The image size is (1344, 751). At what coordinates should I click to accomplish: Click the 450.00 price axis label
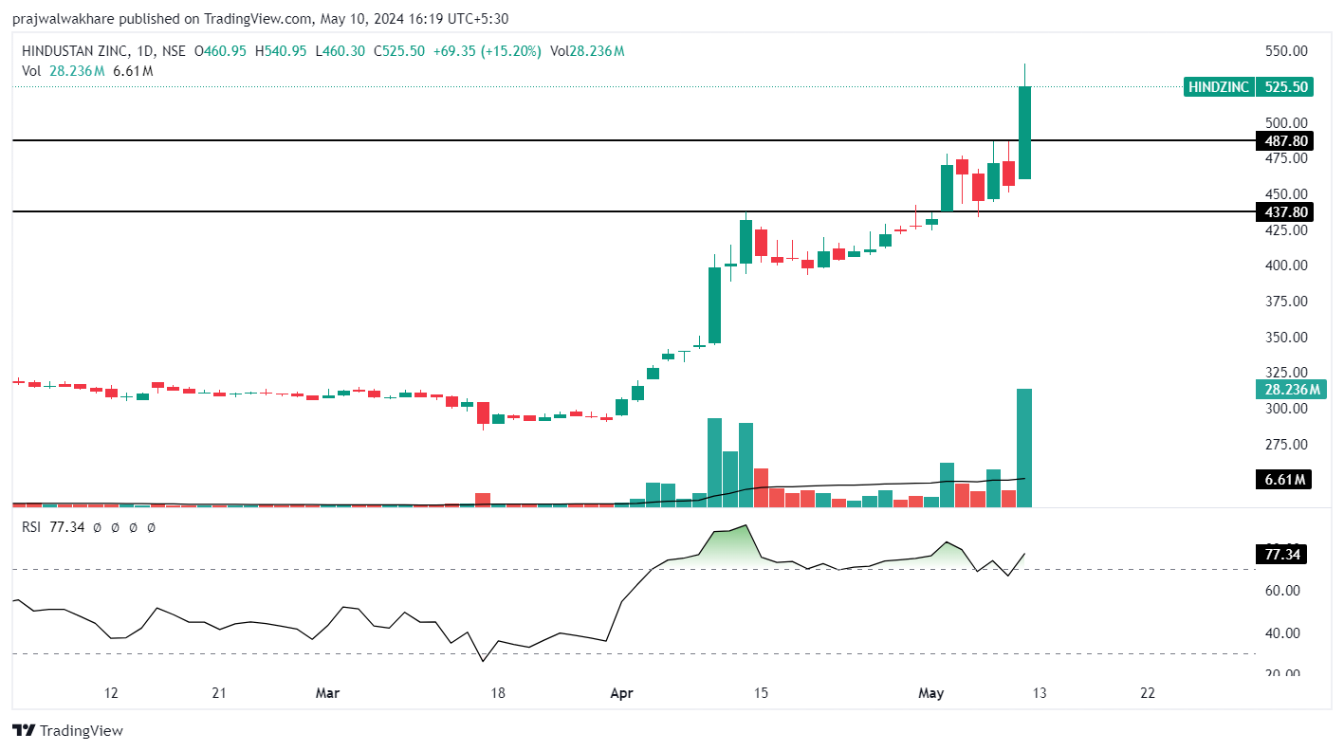1286,194
